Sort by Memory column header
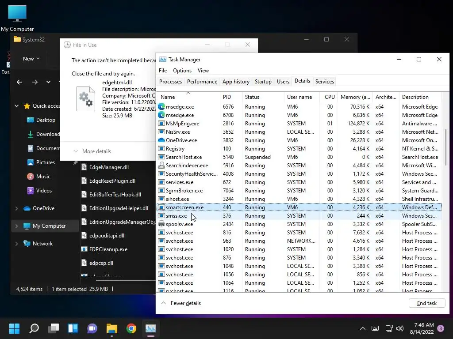The image size is (453, 339). (x=355, y=97)
